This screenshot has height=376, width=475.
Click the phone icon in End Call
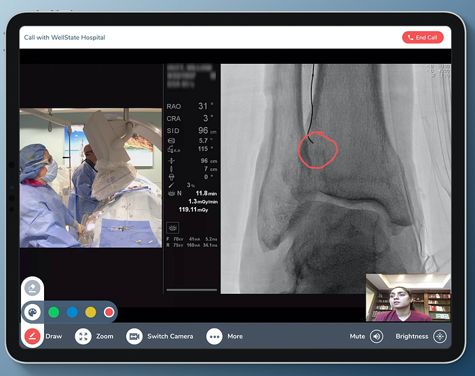pyautogui.click(x=411, y=37)
